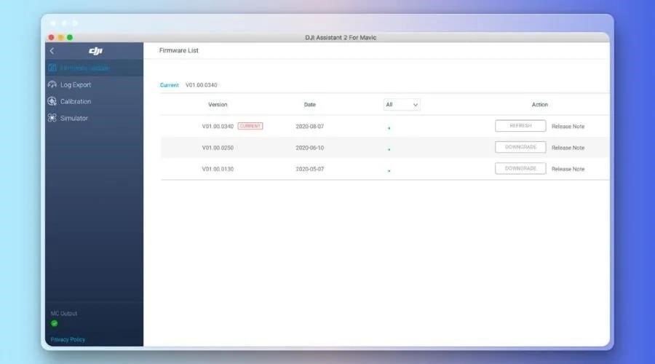Image resolution: width=655 pixels, height=364 pixels.
Task: Click DOWNGRADE for version V01.00.0250
Action: pyautogui.click(x=520, y=147)
